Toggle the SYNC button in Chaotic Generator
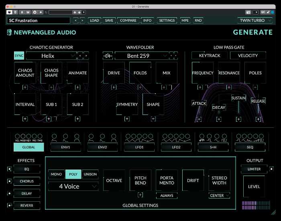The width and height of the screenshot is (281, 221). [x=19, y=55]
